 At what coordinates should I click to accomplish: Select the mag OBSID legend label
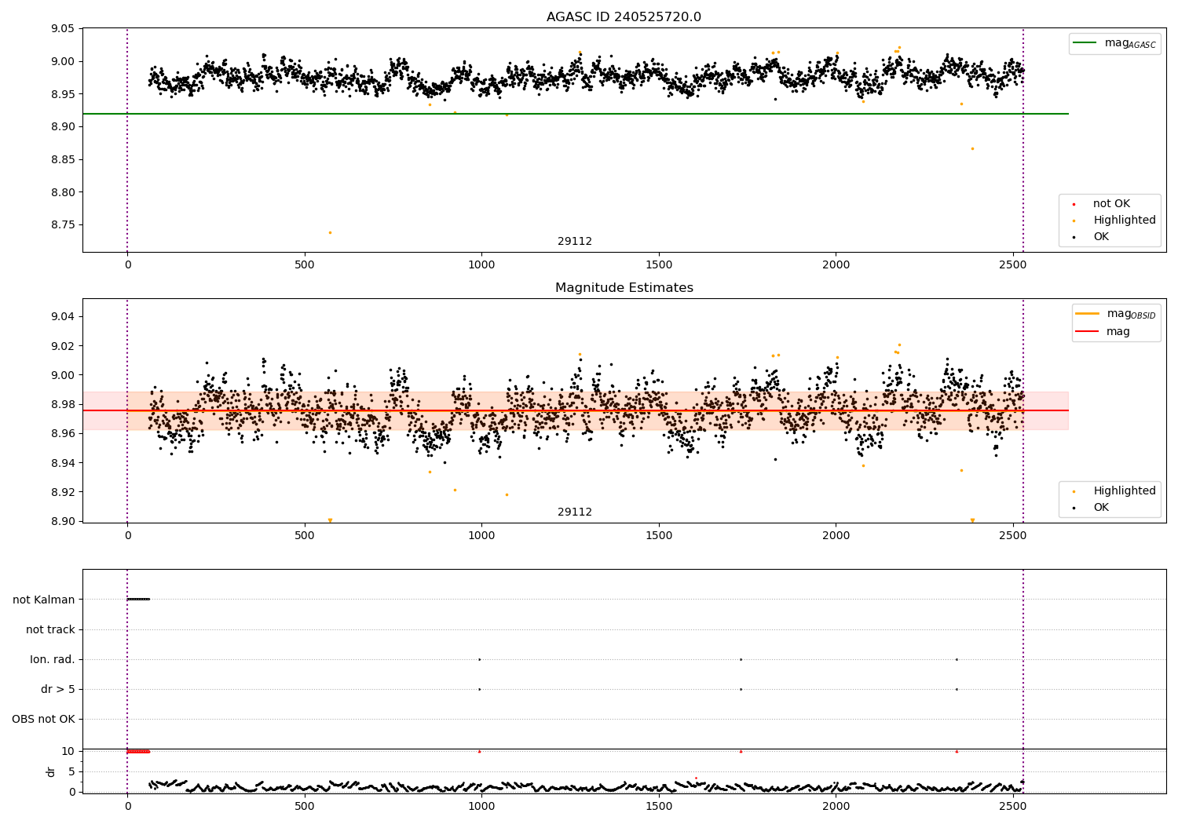coord(1132,315)
